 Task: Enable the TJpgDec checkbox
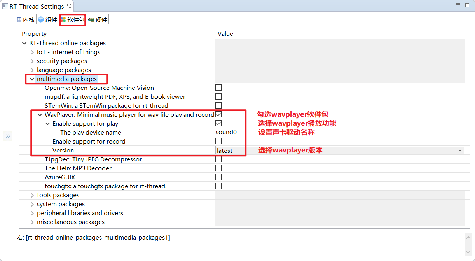pyautogui.click(x=218, y=159)
